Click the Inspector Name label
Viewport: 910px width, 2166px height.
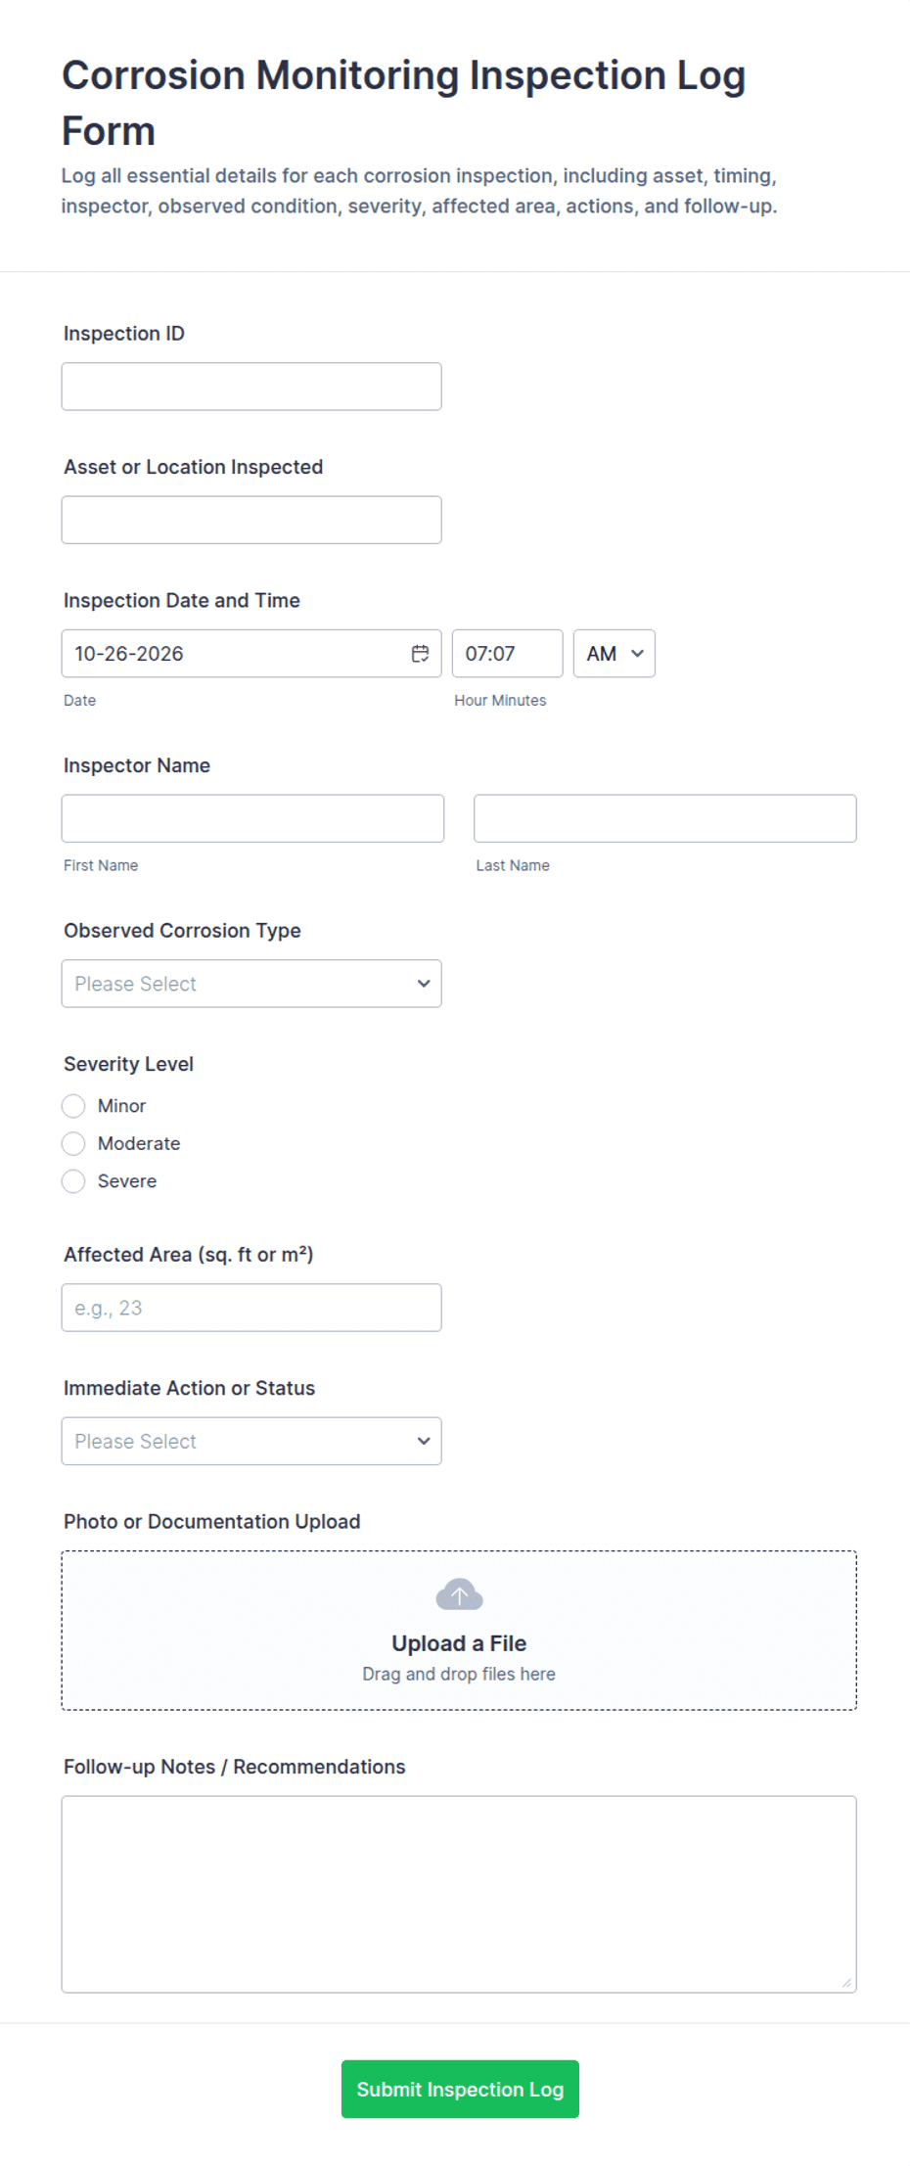point(137,765)
